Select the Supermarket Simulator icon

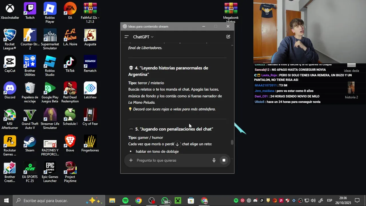click(50, 39)
